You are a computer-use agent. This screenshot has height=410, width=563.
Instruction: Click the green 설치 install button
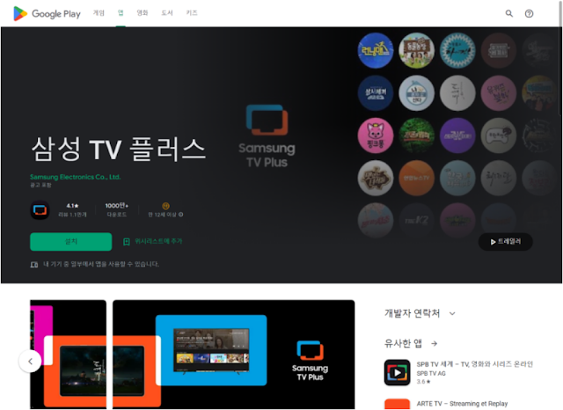[70, 241]
